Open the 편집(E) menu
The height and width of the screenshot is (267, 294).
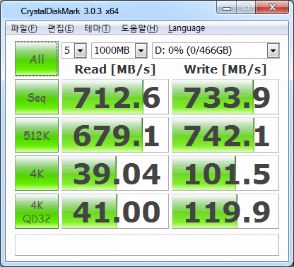(61, 28)
